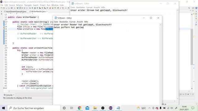
Task: Open the New Java Class dropdown arrow
Action: [x=55, y=8]
